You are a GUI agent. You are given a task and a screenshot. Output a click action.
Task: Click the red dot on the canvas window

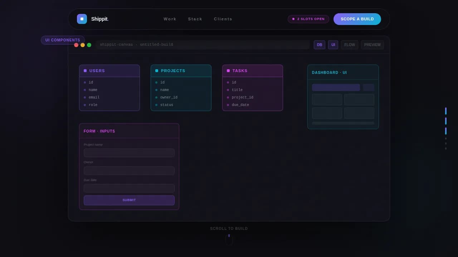coord(76,45)
